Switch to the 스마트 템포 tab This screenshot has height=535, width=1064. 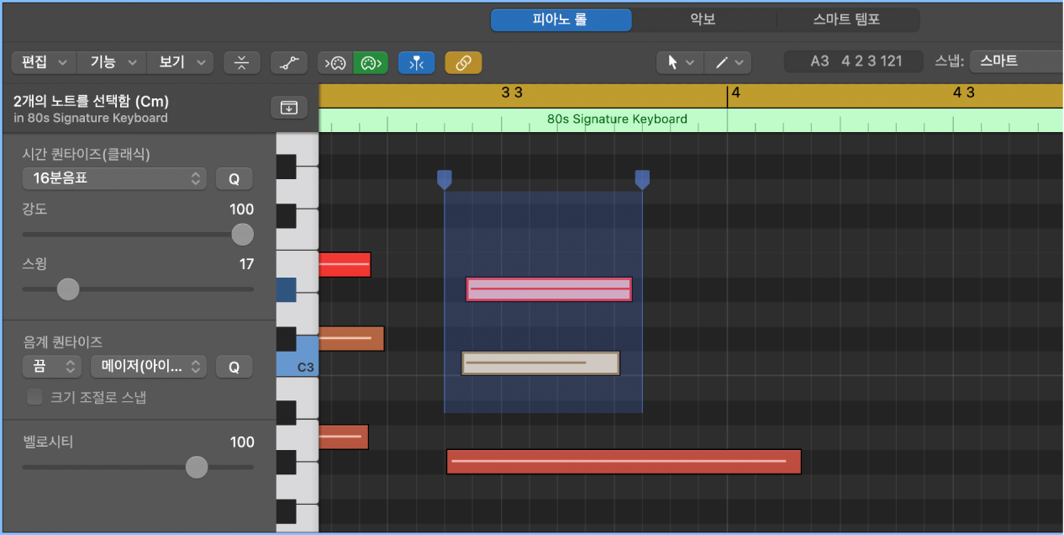(846, 19)
